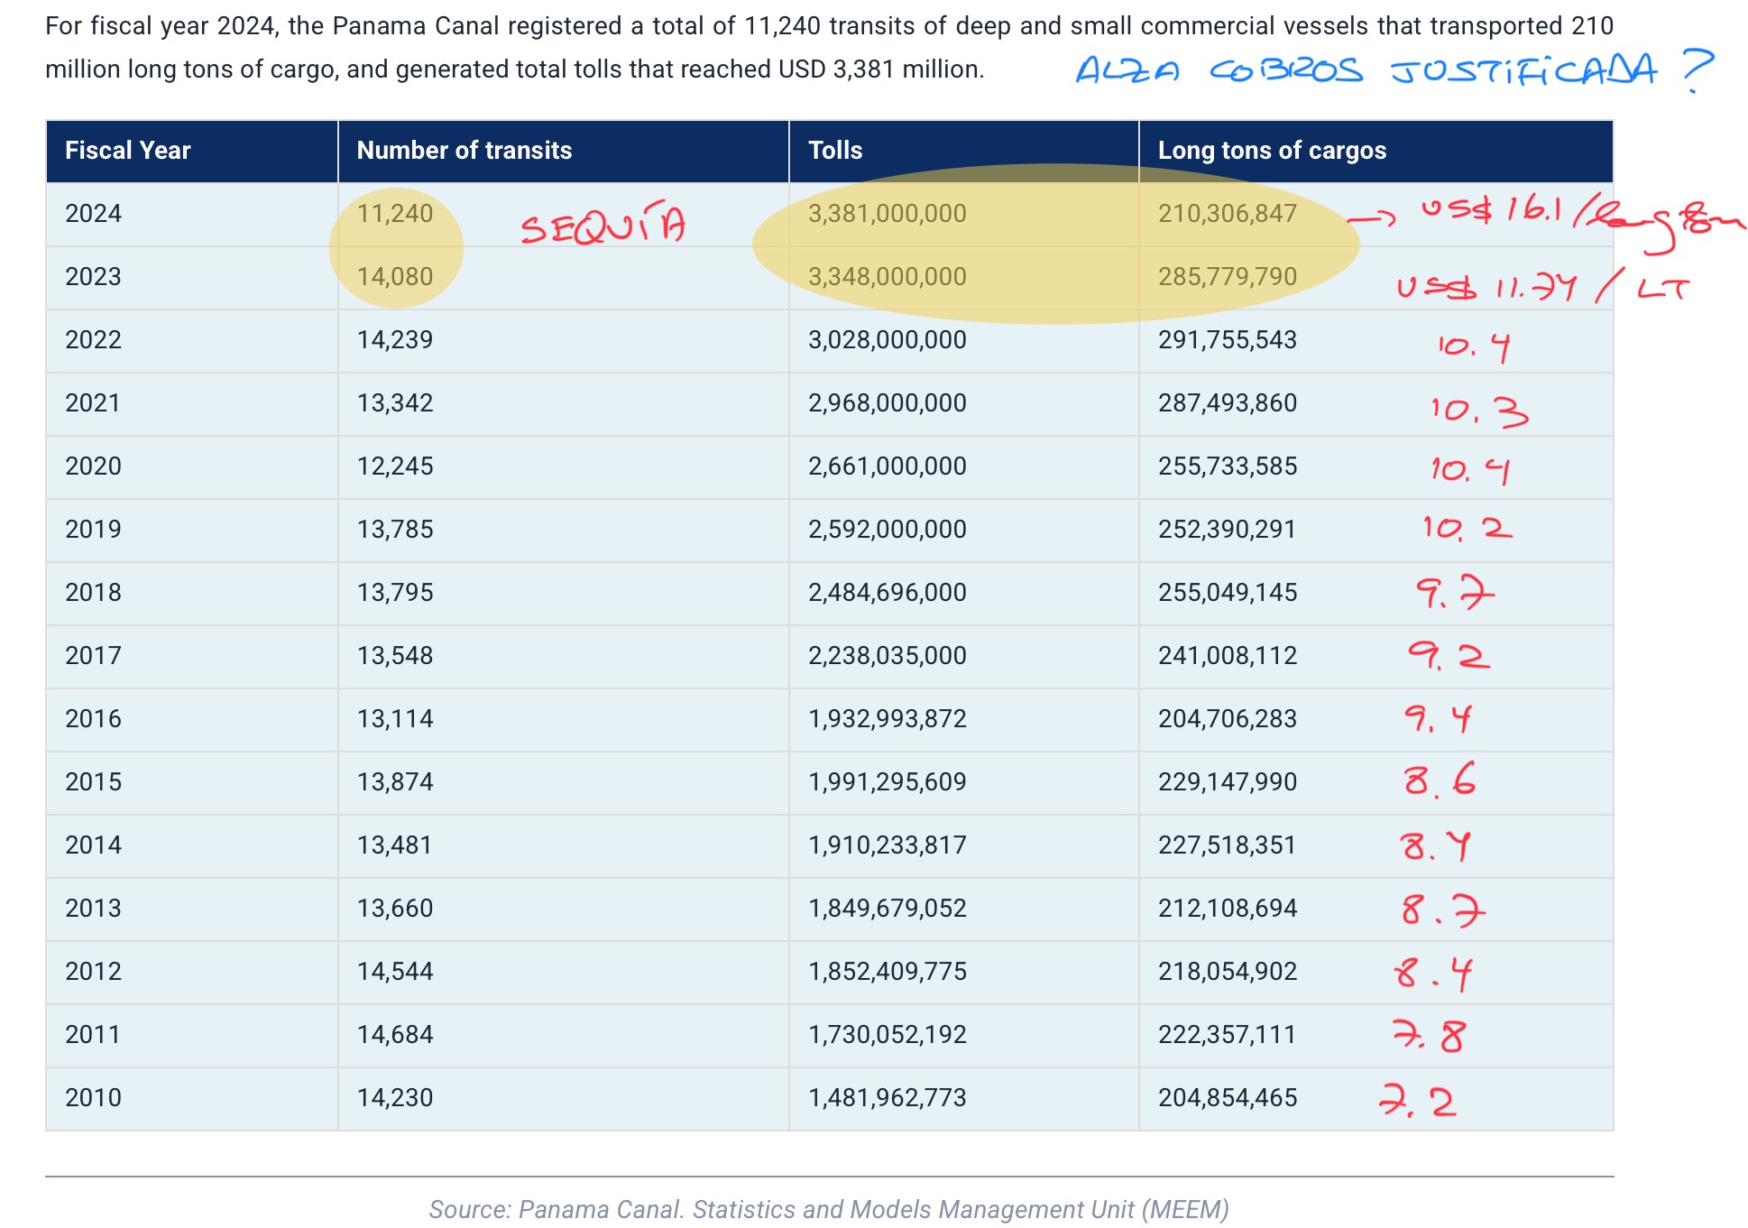Select the 2022 fiscal year cell

93,340
